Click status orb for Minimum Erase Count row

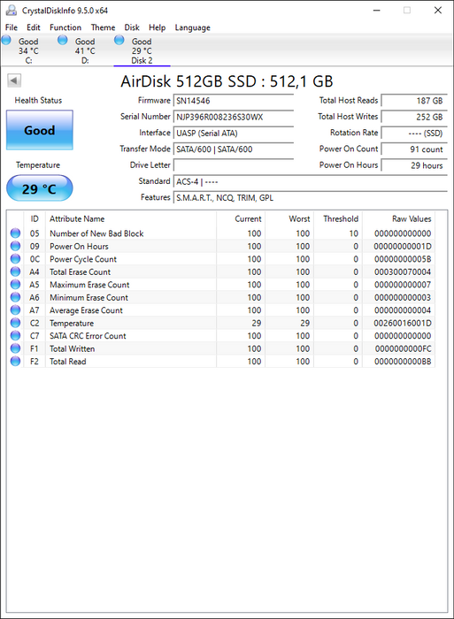(15, 297)
